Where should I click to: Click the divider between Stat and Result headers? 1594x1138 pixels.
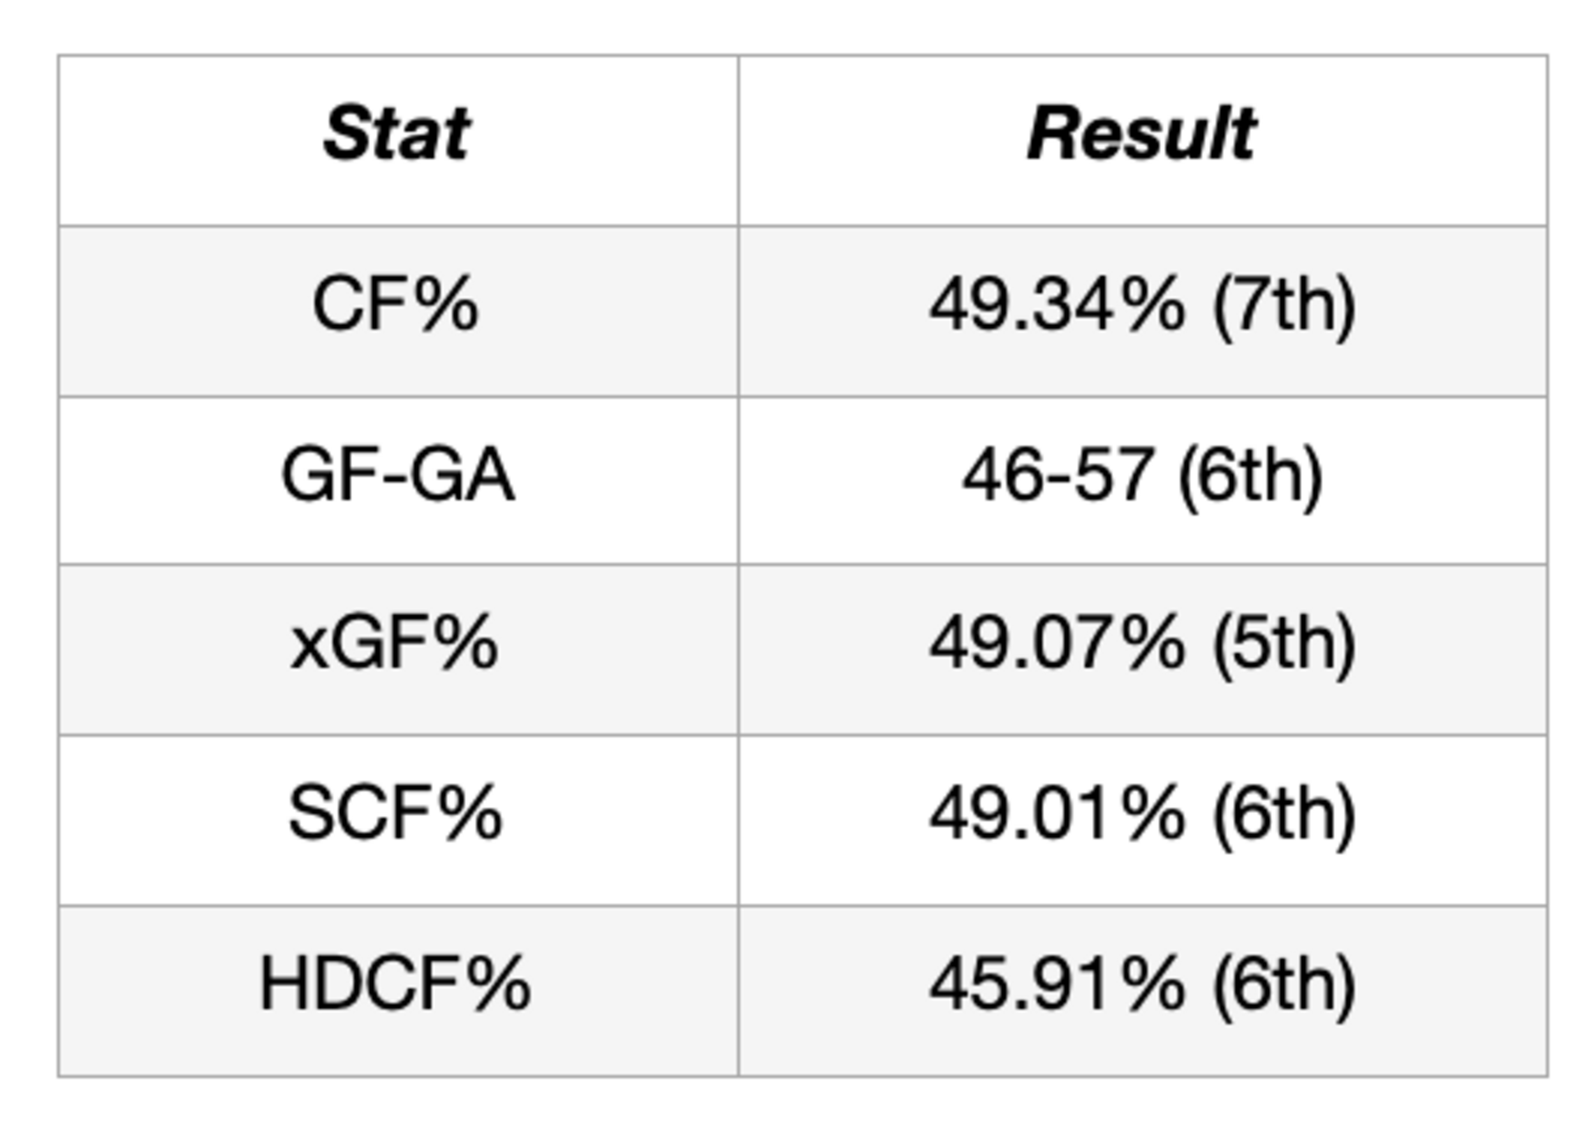738,140
